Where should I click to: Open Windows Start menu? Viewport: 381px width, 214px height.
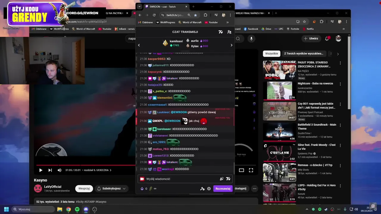[x=6, y=209]
